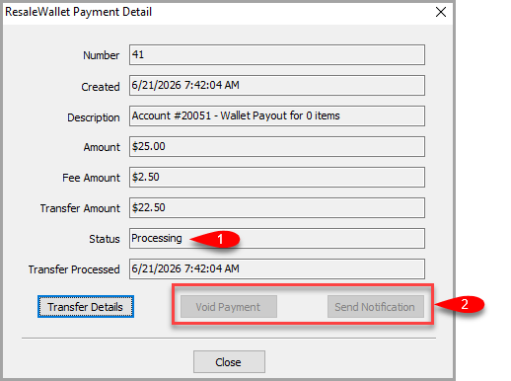The image size is (511, 381).
Task: Close the ResaleWallet Payment Detail window with X
Action: click(441, 12)
